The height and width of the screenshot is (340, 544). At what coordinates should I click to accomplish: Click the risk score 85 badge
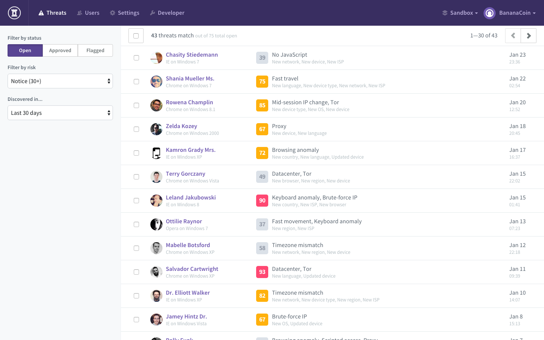coord(262,105)
